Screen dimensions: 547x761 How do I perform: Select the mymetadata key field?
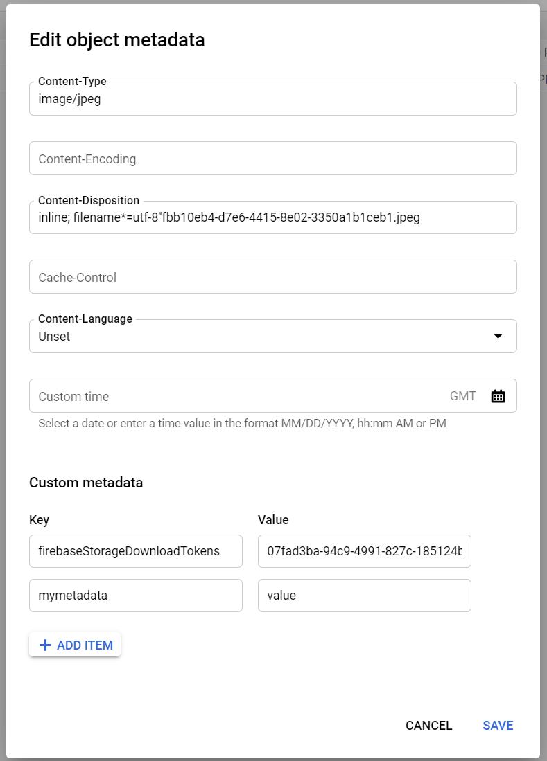135,595
